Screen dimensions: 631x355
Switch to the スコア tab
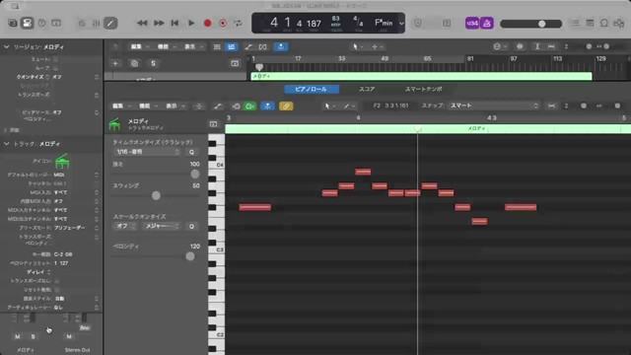coord(367,89)
